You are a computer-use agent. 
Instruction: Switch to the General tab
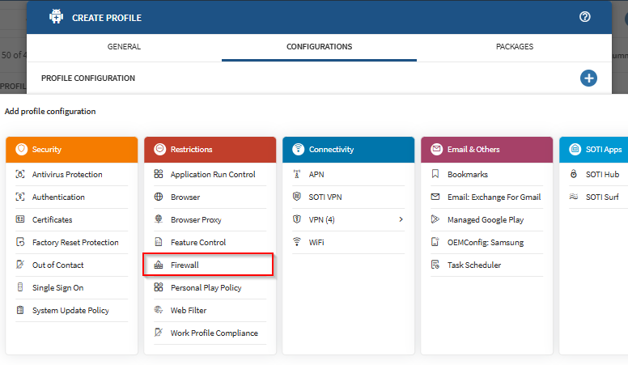tap(124, 47)
